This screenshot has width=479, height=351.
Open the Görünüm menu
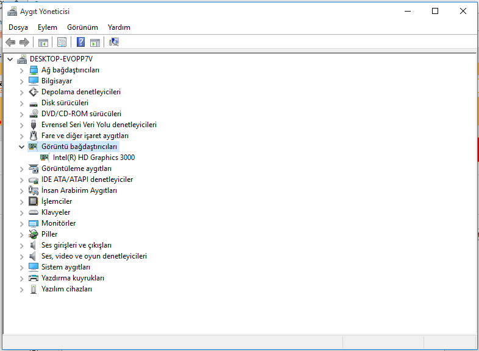click(82, 27)
